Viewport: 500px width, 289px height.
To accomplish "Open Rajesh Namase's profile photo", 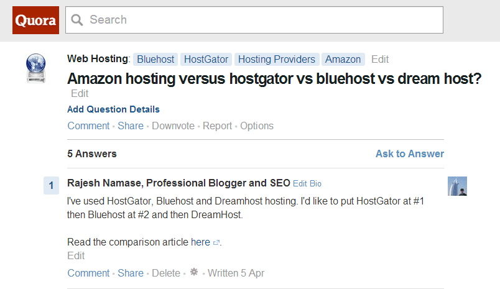I will (457, 186).
